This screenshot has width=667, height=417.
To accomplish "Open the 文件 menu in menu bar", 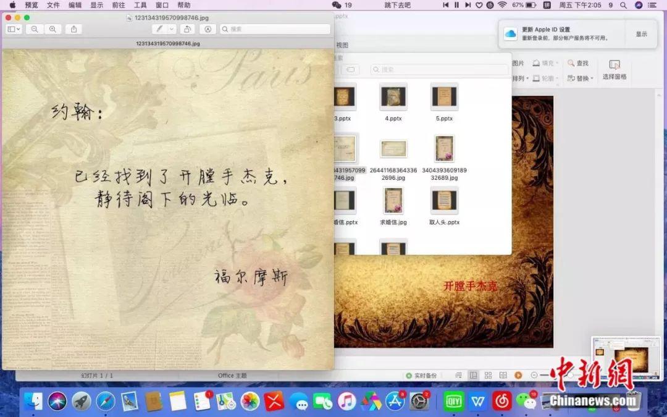I will pyautogui.click(x=53, y=5).
